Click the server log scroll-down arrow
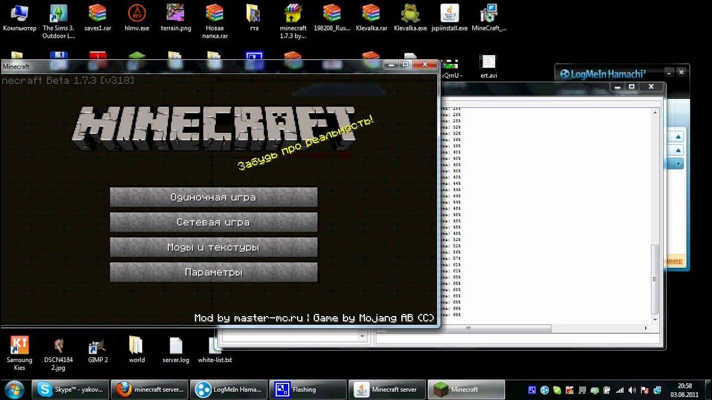Screen dimensions: 712x400 [x=655, y=319]
